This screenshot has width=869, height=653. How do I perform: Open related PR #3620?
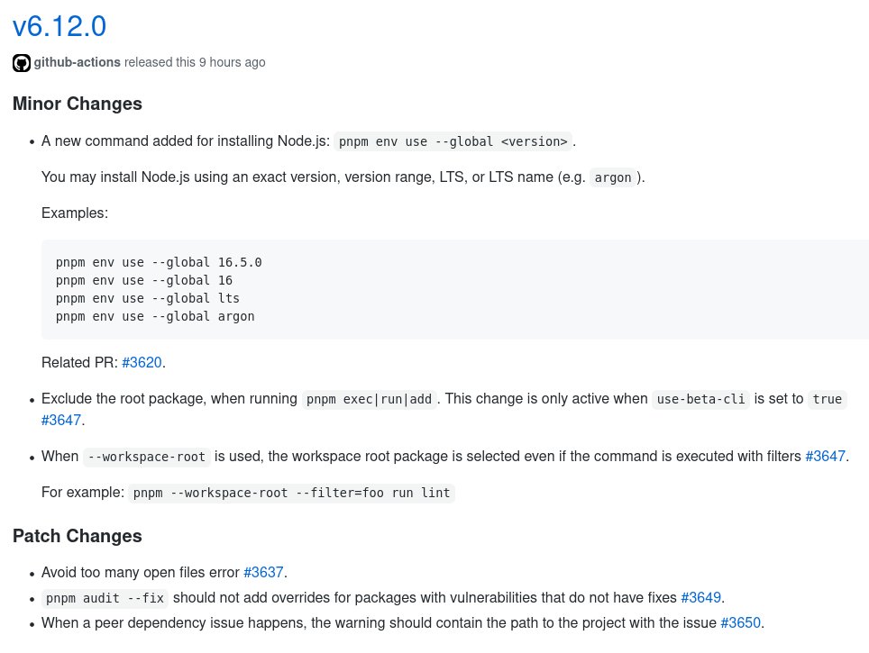click(142, 362)
